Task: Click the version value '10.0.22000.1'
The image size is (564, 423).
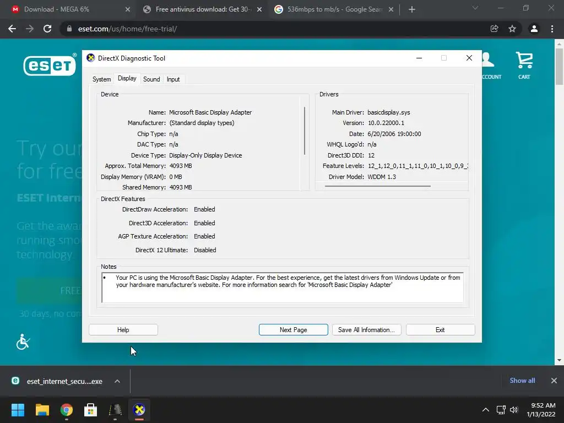Action: [386, 123]
